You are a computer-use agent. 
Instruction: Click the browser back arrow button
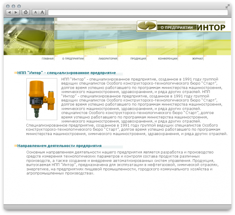9,12
